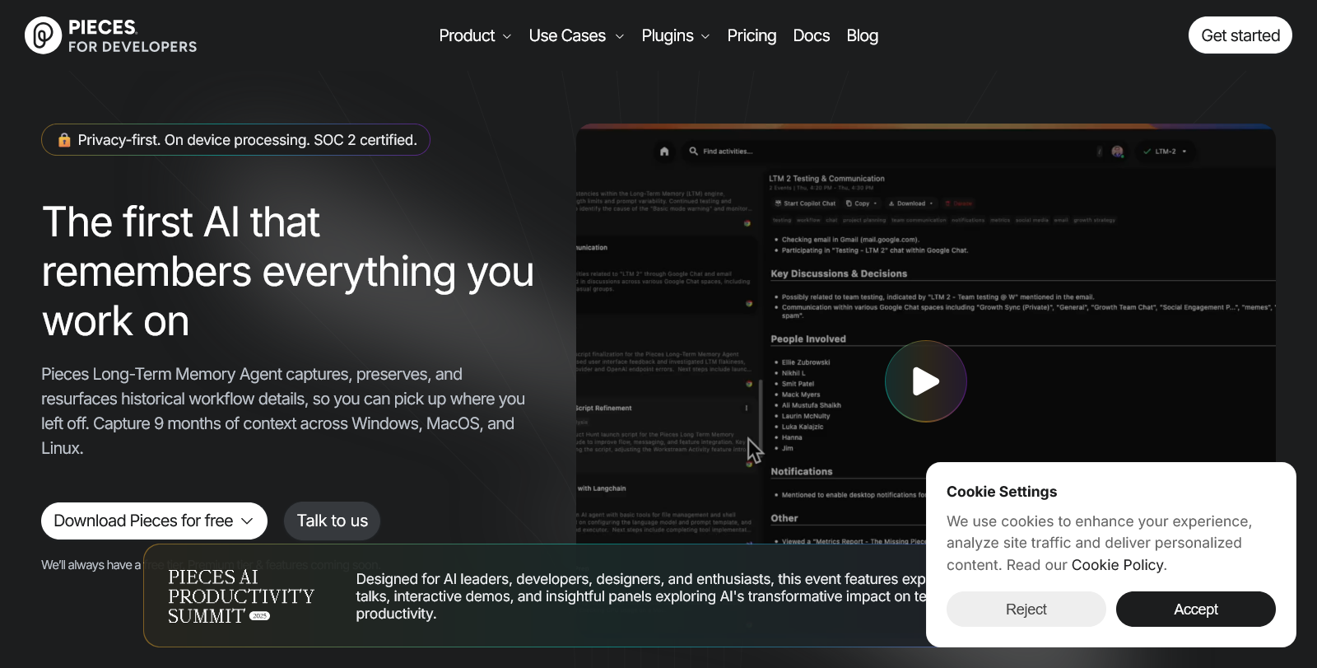Image resolution: width=1317 pixels, height=668 pixels.
Task: Open the LTM-2 dropdown in demo video
Action: click(1166, 152)
